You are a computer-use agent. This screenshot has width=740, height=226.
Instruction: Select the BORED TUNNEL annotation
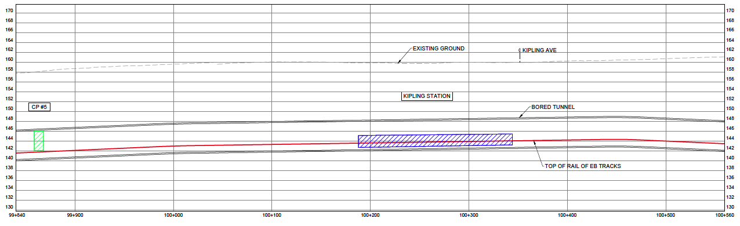(x=553, y=107)
